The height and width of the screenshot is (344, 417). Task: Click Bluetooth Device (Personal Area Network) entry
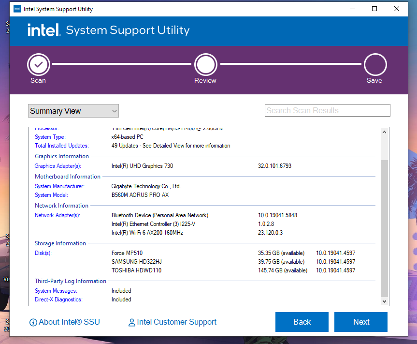click(x=160, y=215)
